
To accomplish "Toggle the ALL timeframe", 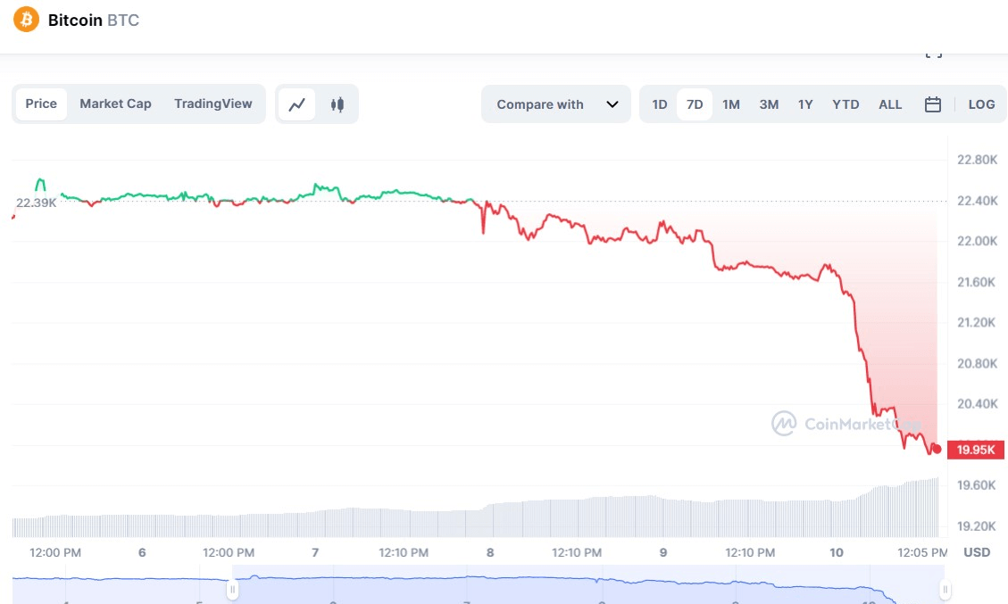I will tap(890, 104).
